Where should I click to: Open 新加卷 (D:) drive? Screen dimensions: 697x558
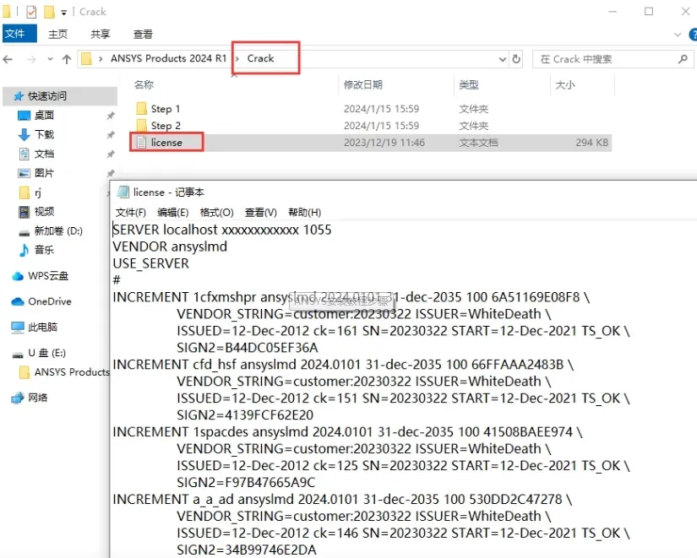click(58, 231)
